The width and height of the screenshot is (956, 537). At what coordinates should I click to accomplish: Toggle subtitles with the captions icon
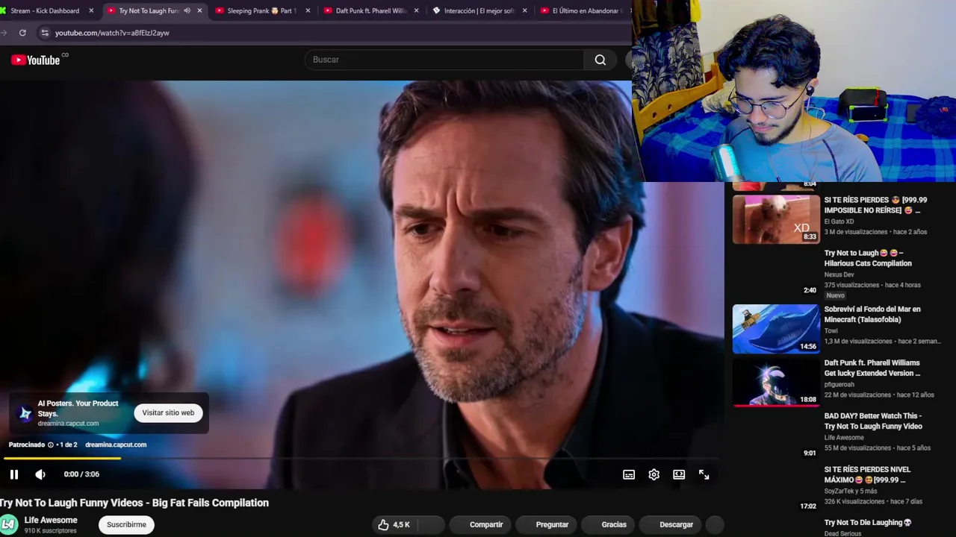tap(629, 474)
